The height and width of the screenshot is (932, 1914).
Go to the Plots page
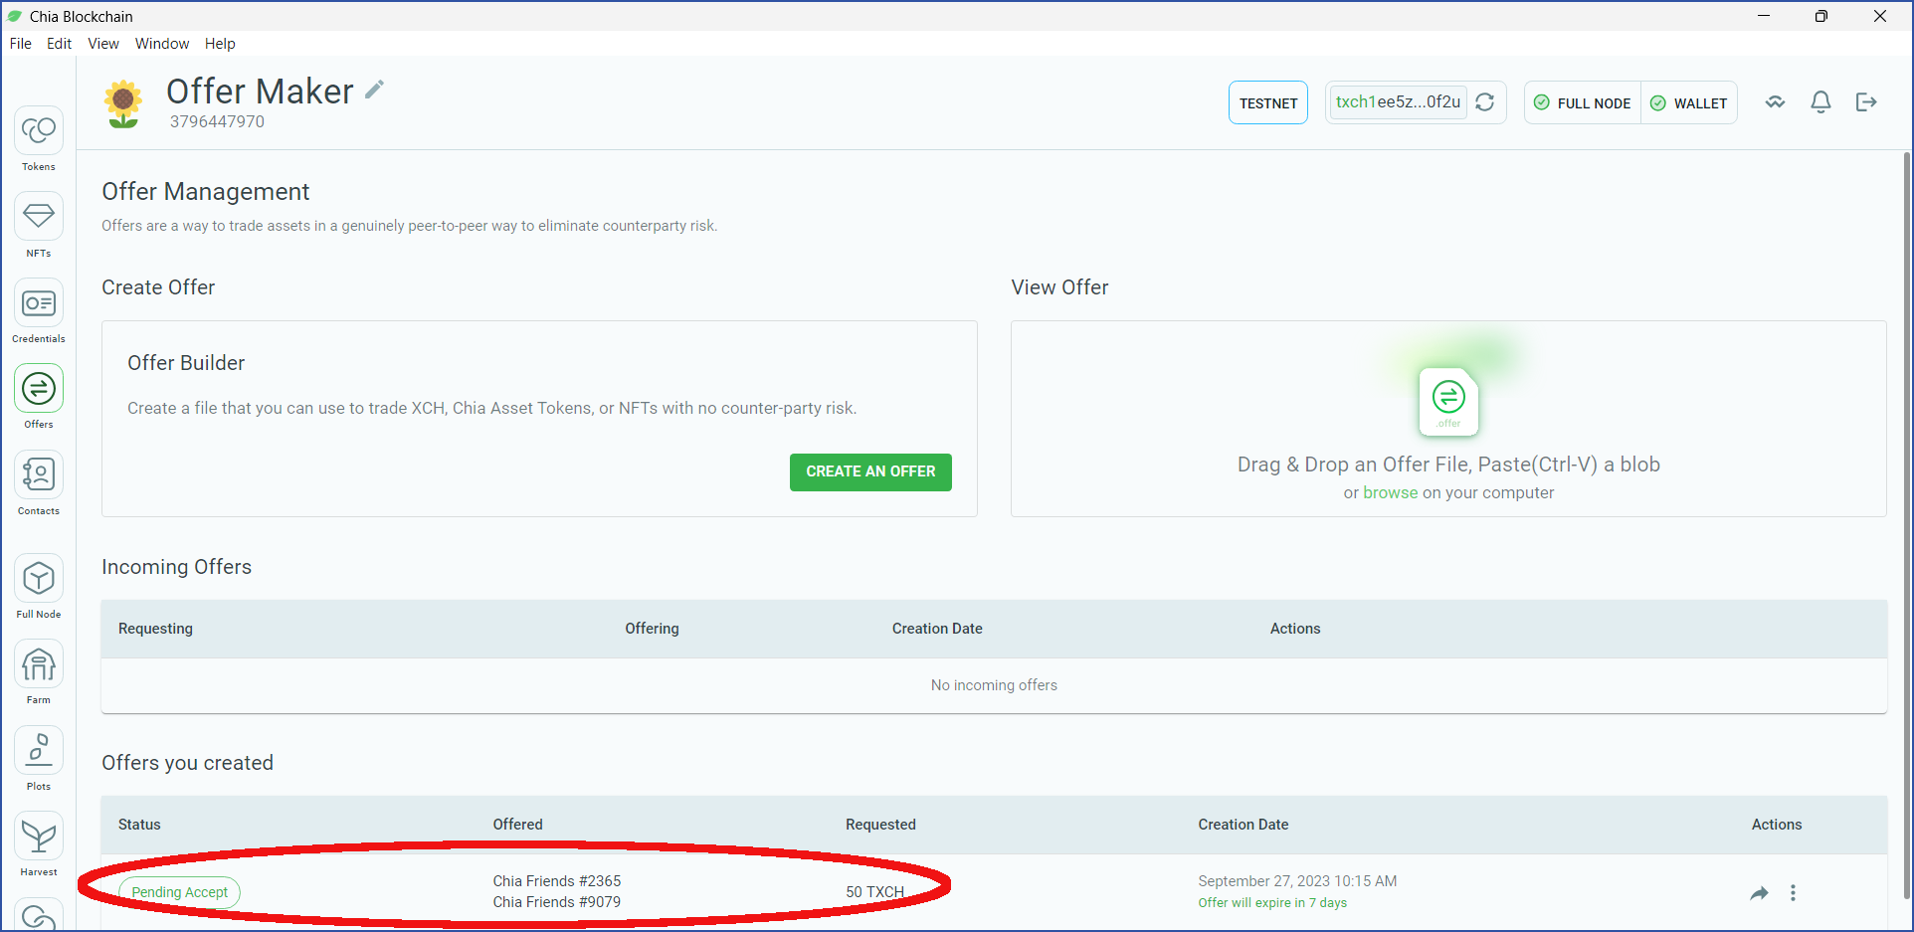pos(39,751)
